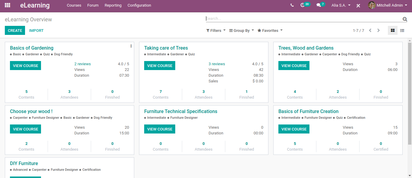The width and height of the screenshot is (412, 178).
Task: Open Trees, Wood and Gardens course title
Action: click(x=306, y=48)
